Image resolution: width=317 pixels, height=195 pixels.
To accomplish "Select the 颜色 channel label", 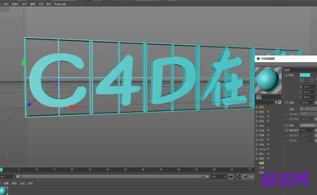I will pos(262,107).
